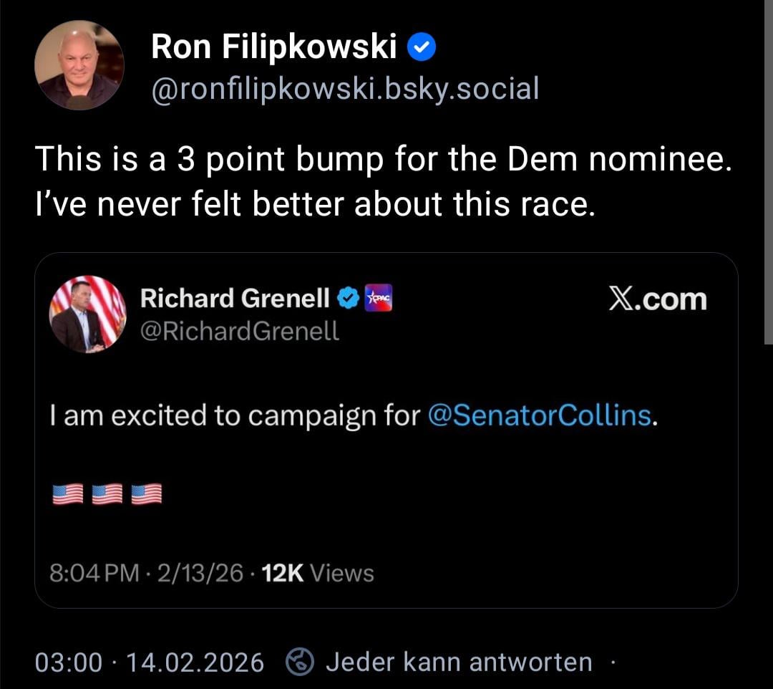Screen dimensions: 773x689
Task: Click "Jeder kann antworten" reply setting
Action: coord(458,662)
